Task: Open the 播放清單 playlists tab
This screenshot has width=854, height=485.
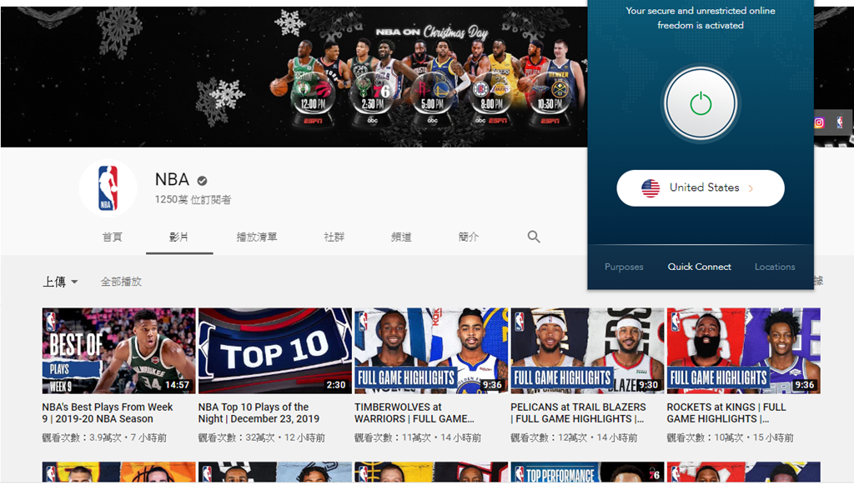Action: 257,237
